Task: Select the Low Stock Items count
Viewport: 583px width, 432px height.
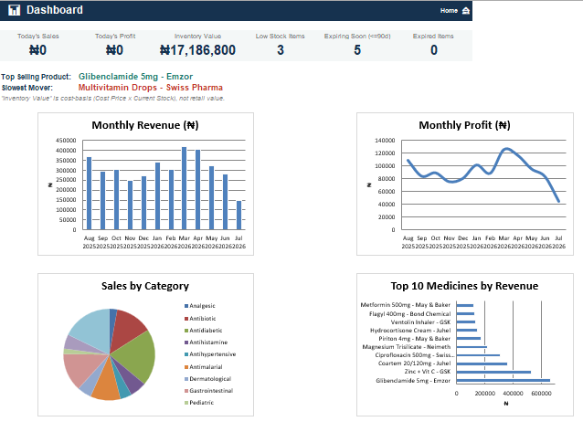Action: 281,50
